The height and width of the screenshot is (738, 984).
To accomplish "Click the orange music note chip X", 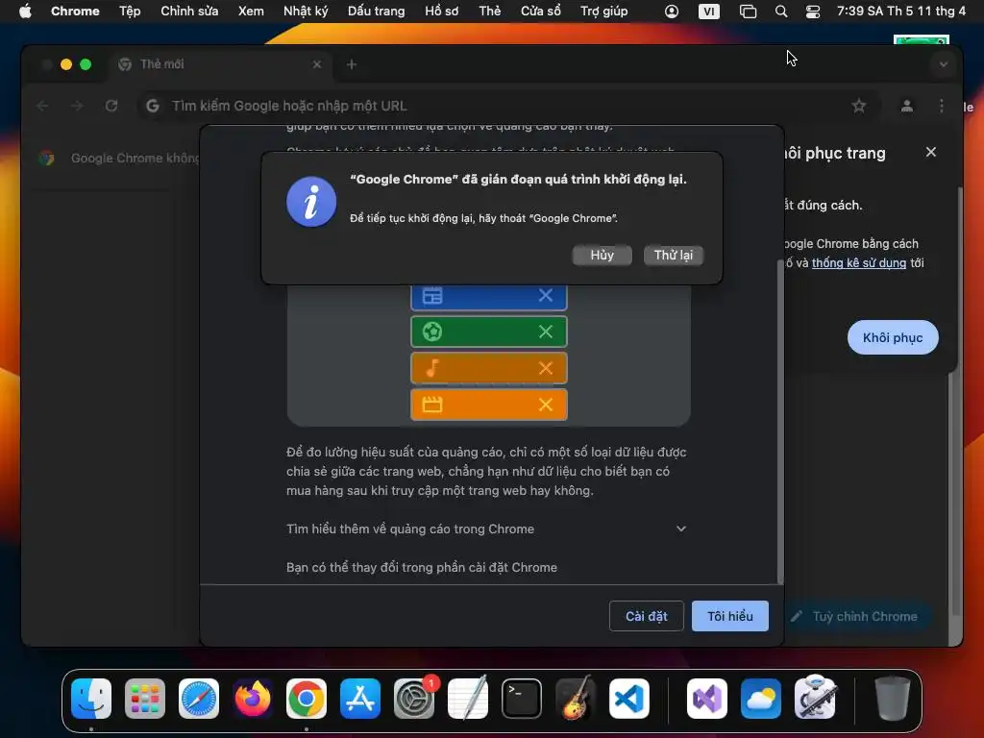I will [x=546, y=368].
